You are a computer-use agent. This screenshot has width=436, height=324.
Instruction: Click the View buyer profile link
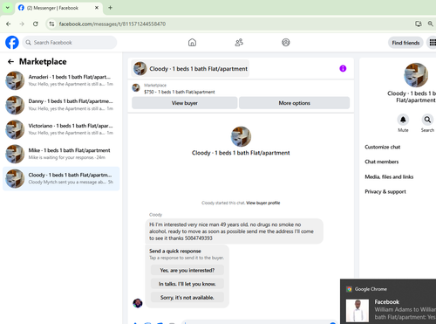[263, 203]
